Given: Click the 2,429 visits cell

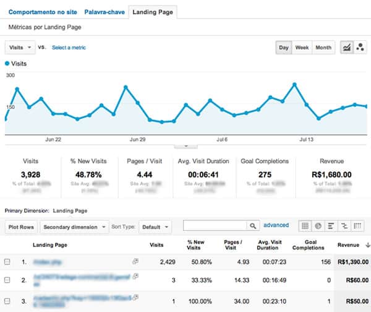Looking at the screenshot, I should pos(168,262).
